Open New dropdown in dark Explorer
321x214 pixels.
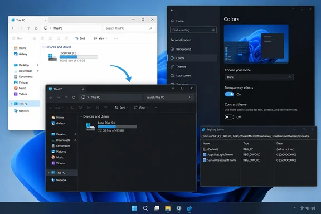pos(56,108)
